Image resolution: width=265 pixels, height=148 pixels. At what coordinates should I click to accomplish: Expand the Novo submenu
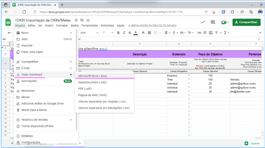point(44,33)
